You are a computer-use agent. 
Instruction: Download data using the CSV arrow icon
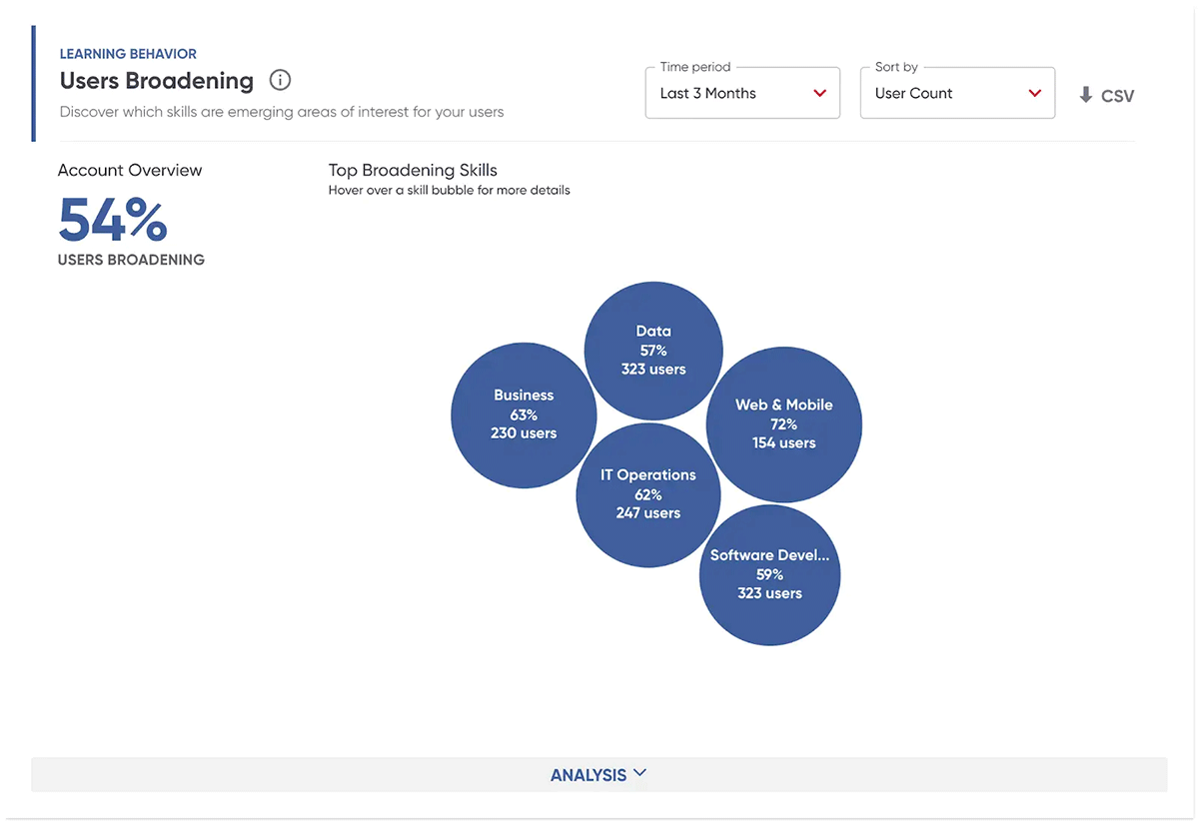(1086, 95)
